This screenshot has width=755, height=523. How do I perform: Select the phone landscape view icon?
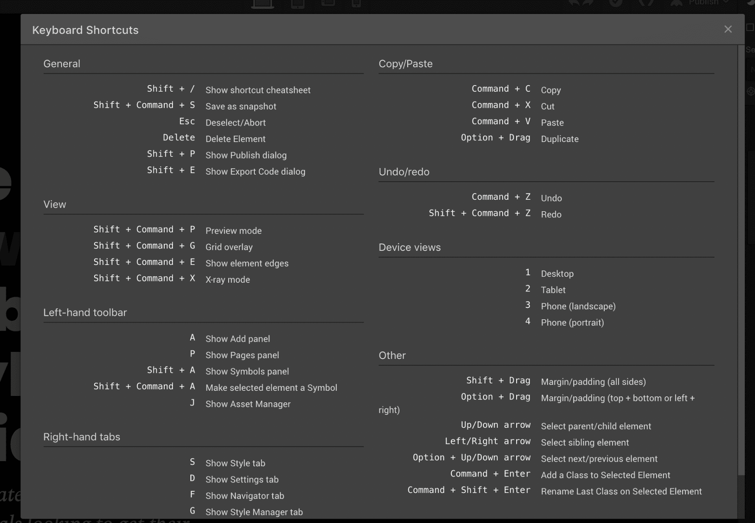(328, 3)
